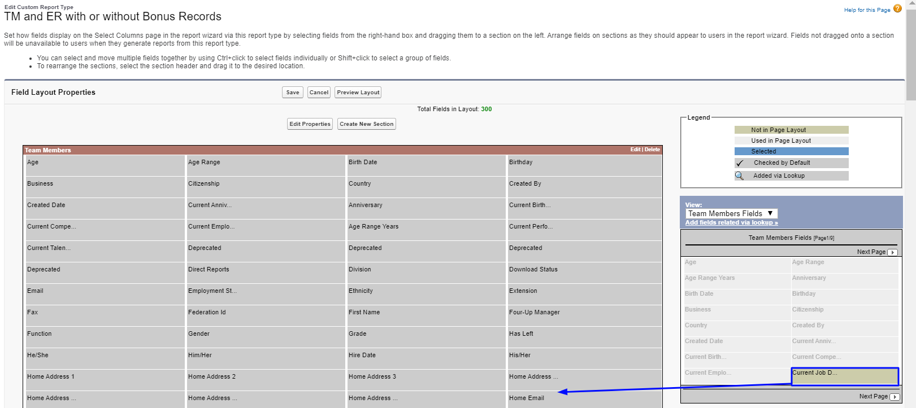916x408 pixels.
Task: Open the Help for this Page link
Action: pyautogui.click(x=867, y=10)
